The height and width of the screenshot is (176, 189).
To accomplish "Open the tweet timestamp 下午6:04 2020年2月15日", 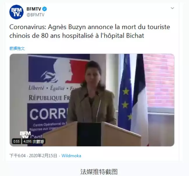I will tap(33, 156).
